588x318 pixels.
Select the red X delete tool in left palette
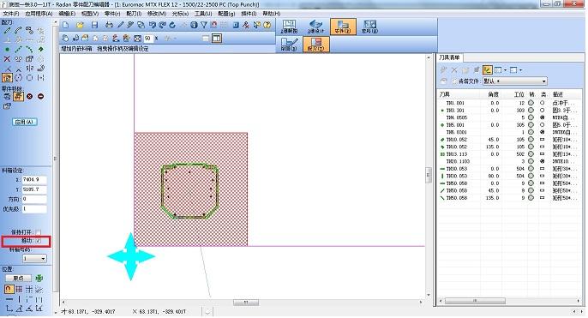pyautogui.click(x=7, y=59)
